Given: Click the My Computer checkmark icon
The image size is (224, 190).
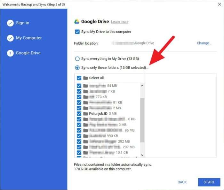Looking at the screenshot, I should (x=10, y=38).
